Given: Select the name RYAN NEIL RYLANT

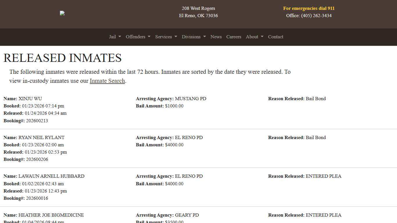Looking at the screenshot, I should click(x=41, y=138).
